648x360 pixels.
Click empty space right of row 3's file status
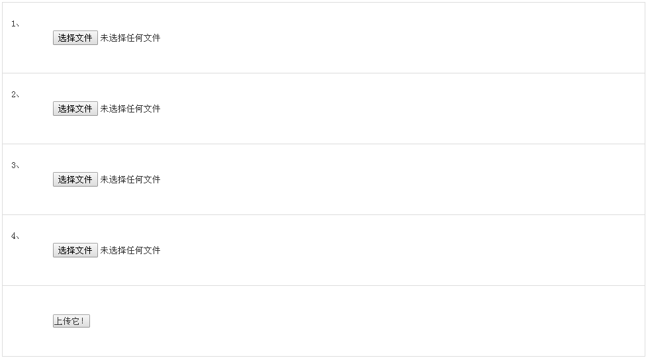click(x=397, y=179)
